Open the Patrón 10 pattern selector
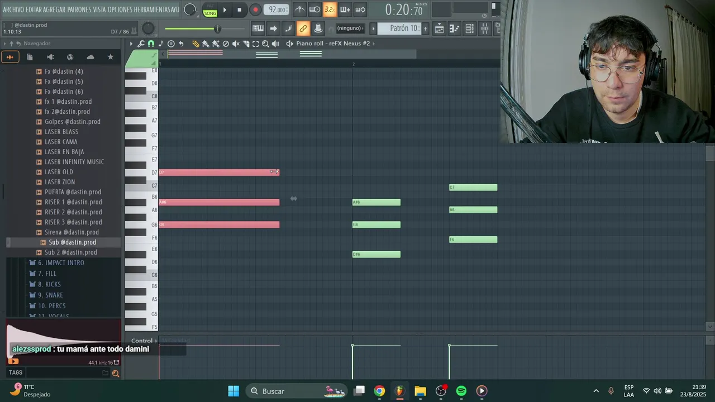 click(x=399, y=28)
